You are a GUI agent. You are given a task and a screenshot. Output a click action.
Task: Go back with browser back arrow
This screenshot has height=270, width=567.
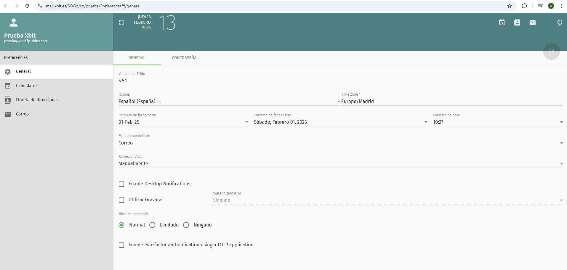(x=6, y=6)
